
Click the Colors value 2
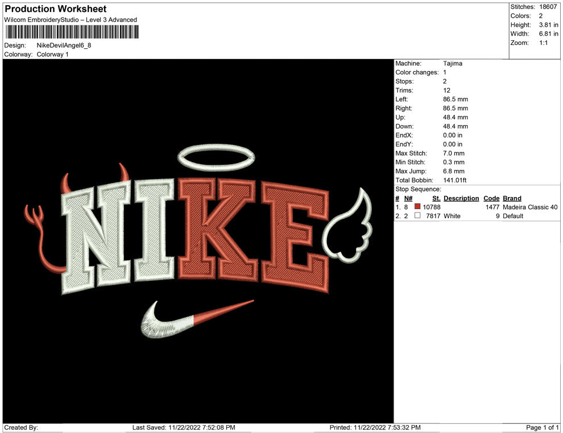point(541,16)
